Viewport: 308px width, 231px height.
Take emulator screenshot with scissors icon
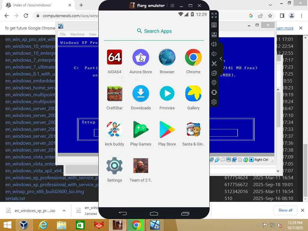[214, 63]
